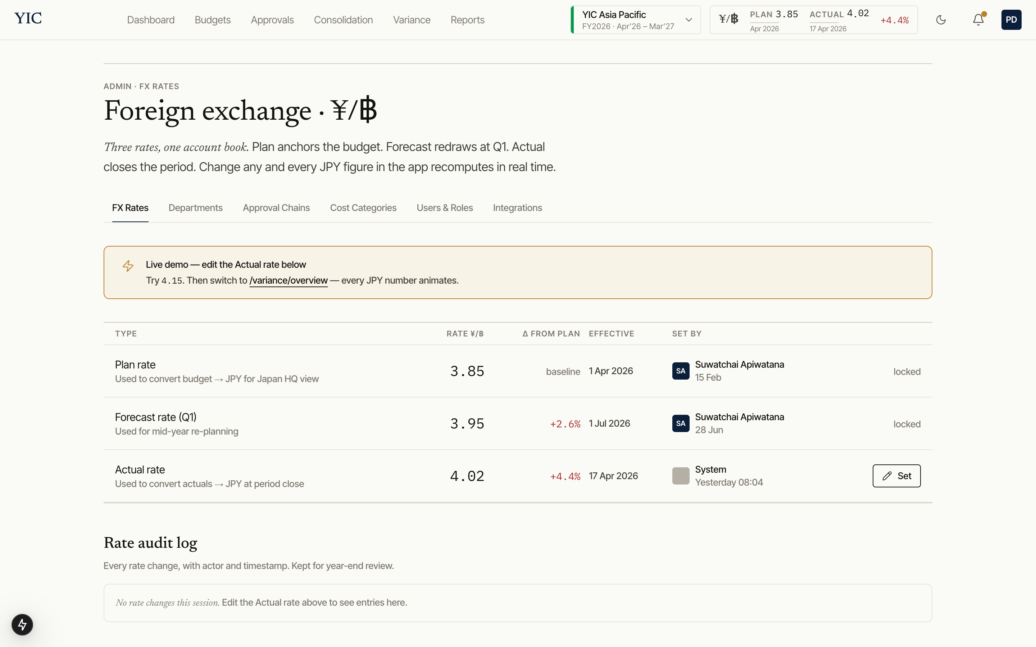Viewport: 1036px width, 647px height.
Task: Follow the /variance/overview link
Action: [x=288, y=281]
